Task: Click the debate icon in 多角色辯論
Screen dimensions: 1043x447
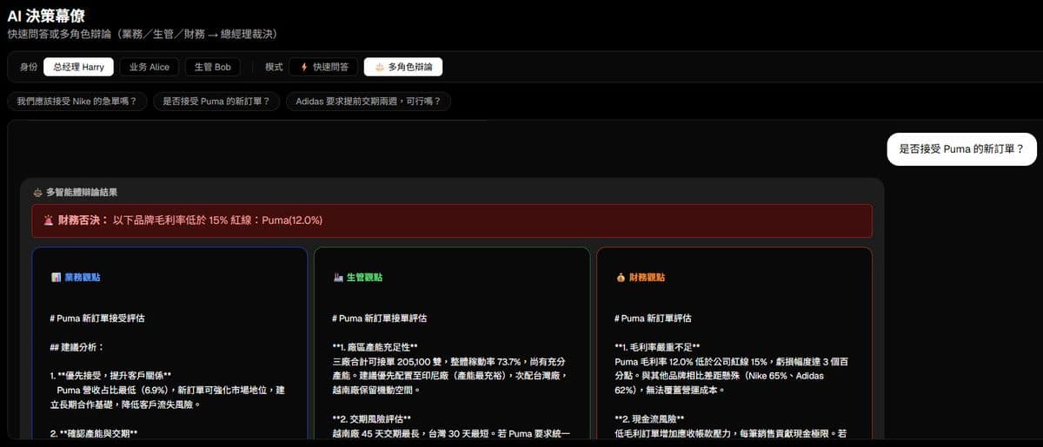Action: pos(378,67)
